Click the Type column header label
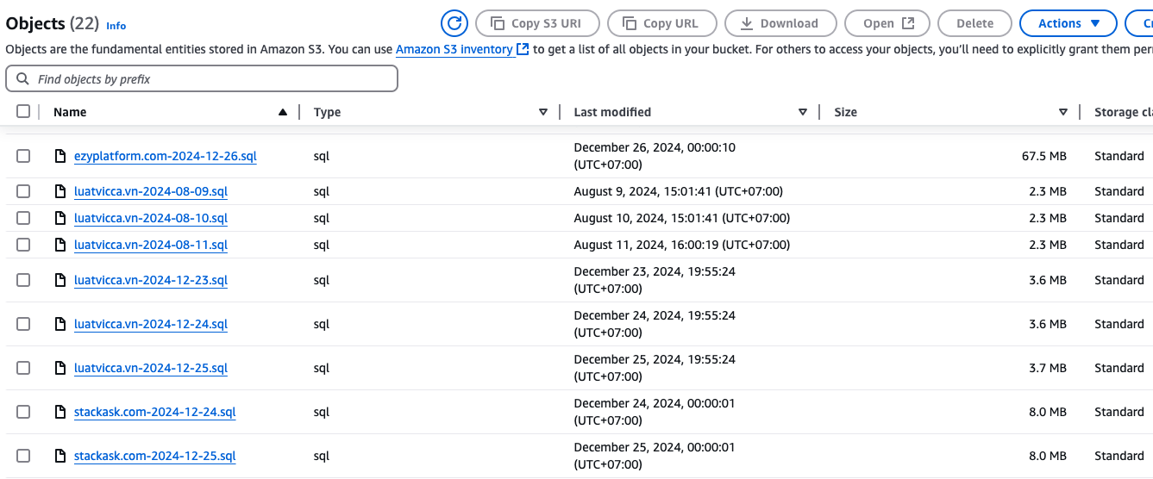 tap(327, 112)
